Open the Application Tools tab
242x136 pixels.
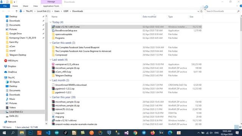(x=51, y=6)
